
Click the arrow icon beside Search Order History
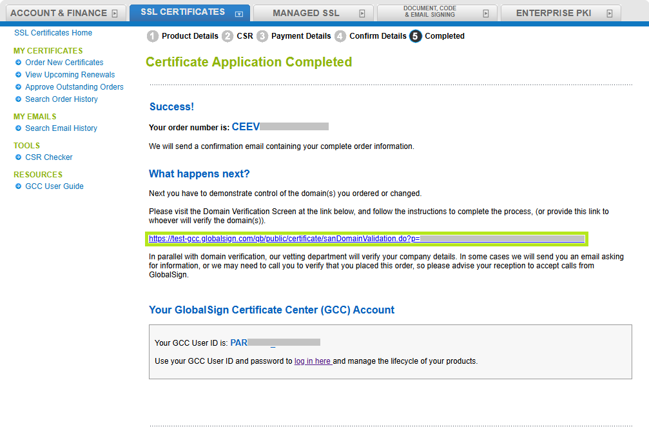click(x=18, y=99)
